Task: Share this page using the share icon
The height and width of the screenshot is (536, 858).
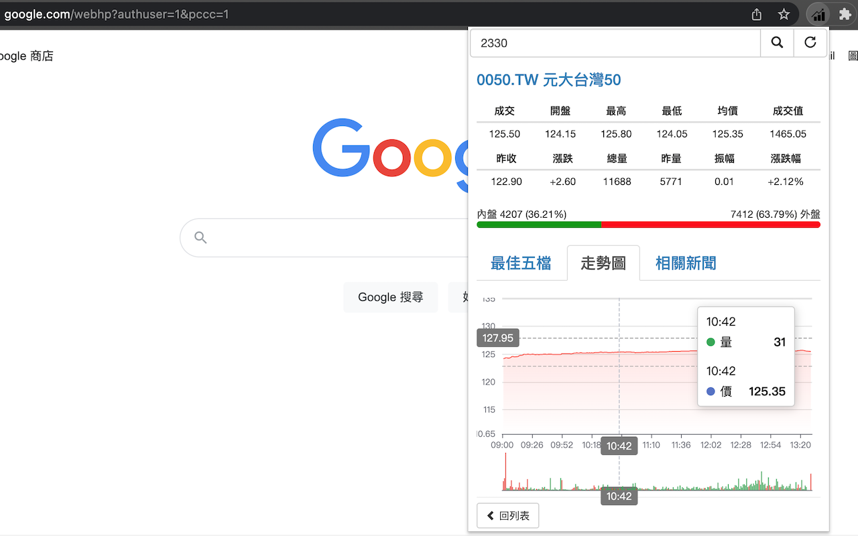Action: (757, 14)
